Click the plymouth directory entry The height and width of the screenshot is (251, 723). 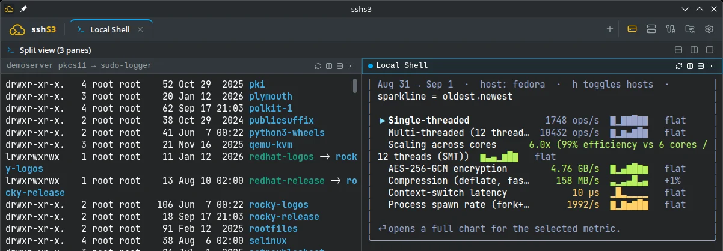point(270,97)
